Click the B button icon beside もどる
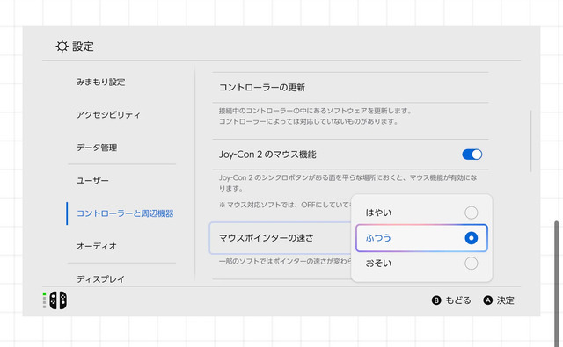 [x=436, y=300]
